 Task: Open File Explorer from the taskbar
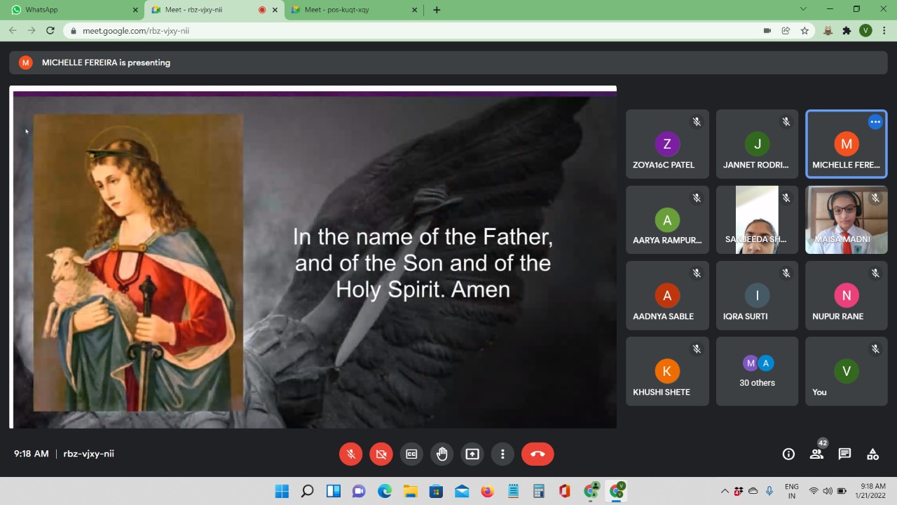tap(410, 491)
